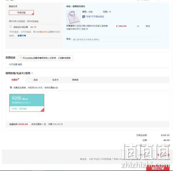Click the lightbulb tip icon beside 发票信息
The height and width of the screenshot is (171, 173).
[21, 58]
